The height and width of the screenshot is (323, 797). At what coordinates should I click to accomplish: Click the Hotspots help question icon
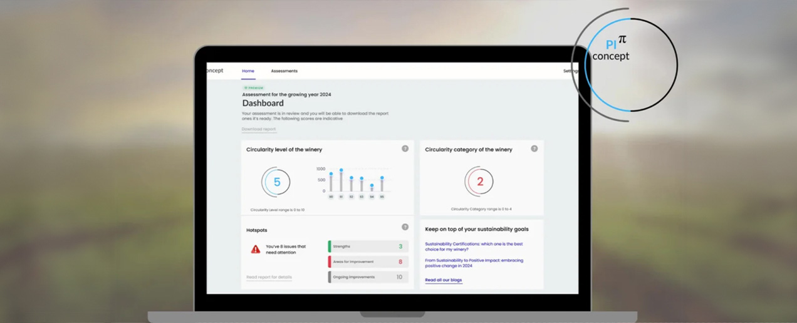pyautogui.click(x=405, y=227)
